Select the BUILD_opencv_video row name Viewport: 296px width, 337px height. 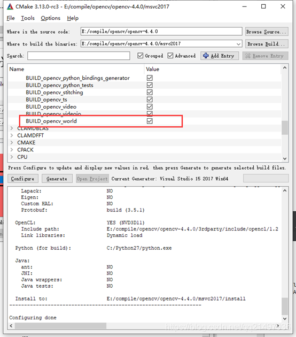51,106
